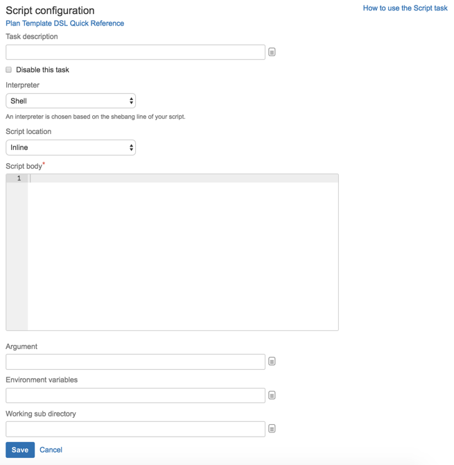Focus the Task description input field
454x465 pixels.
tap(135, 52)
